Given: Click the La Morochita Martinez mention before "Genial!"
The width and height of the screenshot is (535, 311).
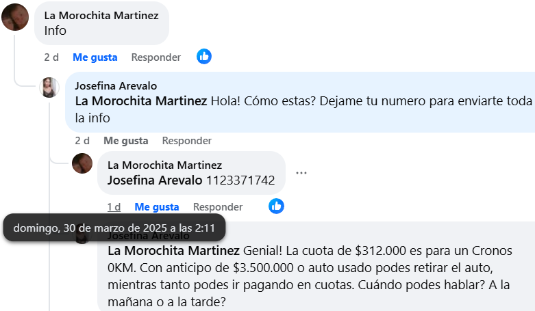Looking at the screenshot, I should [x=173, y=250].
